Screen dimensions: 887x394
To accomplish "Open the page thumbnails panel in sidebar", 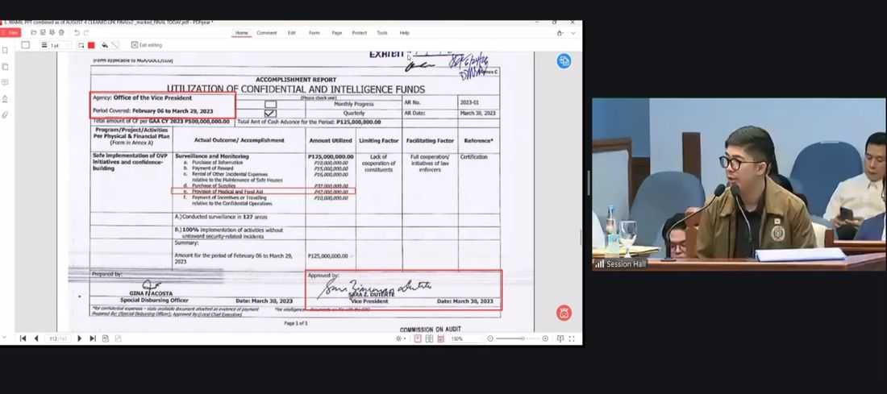I will point(5,67).
